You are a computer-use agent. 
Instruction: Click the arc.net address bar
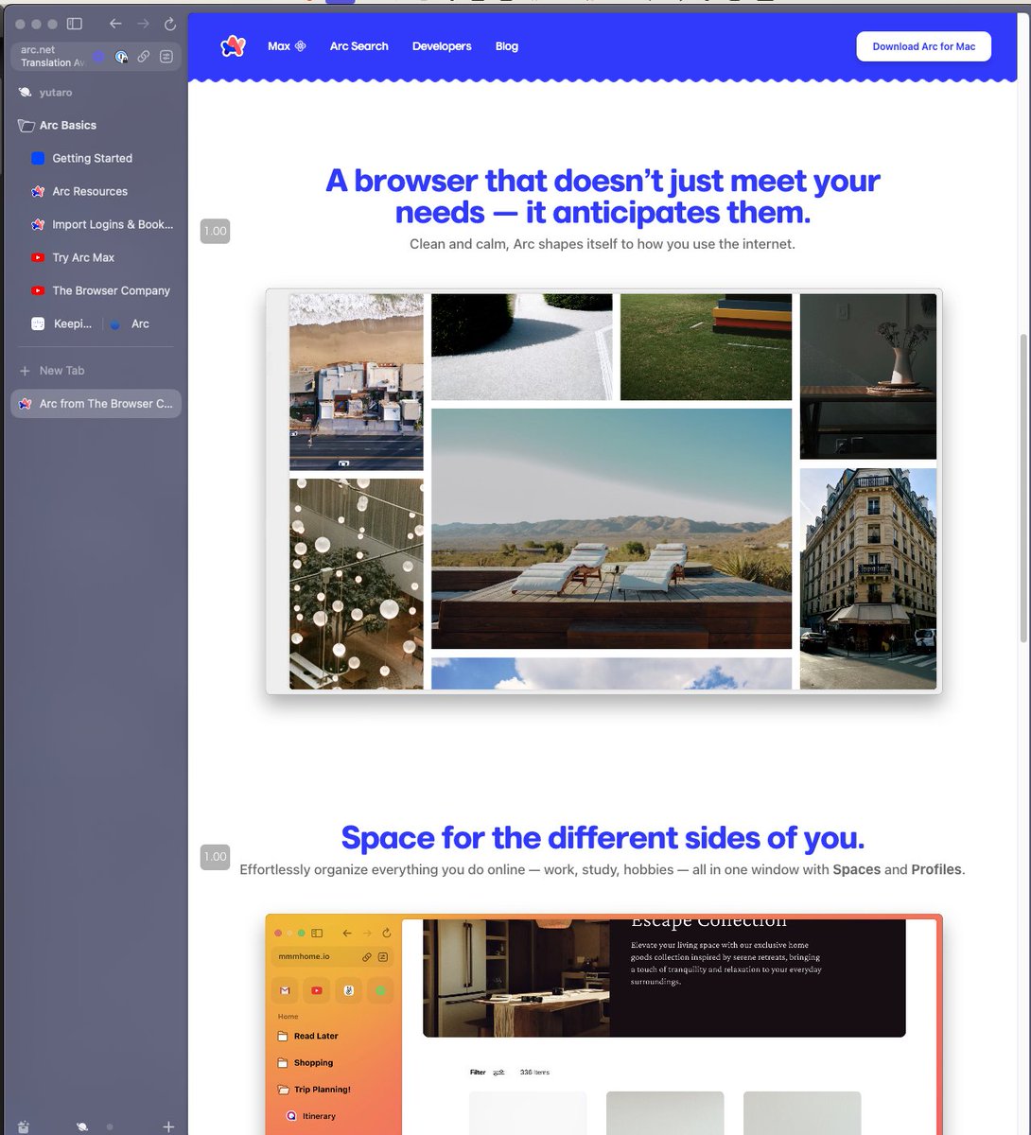[96, 57]
